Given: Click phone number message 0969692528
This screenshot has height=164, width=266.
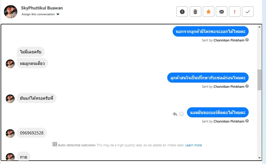Looking at the screenshot, I should [x=32, y=133].
